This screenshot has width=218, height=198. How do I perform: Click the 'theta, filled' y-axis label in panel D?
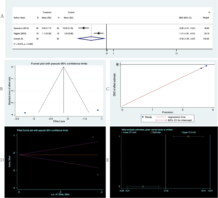click(x=10, y=161)
